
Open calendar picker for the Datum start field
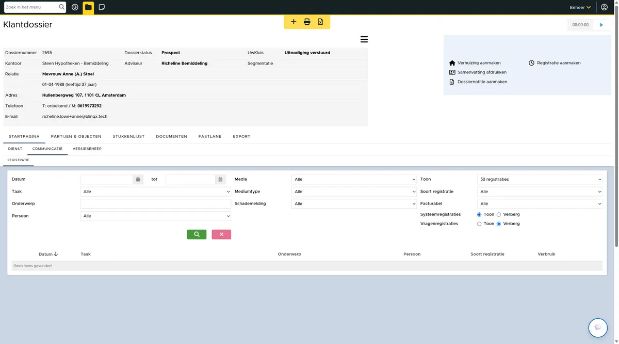pos(138,179)
